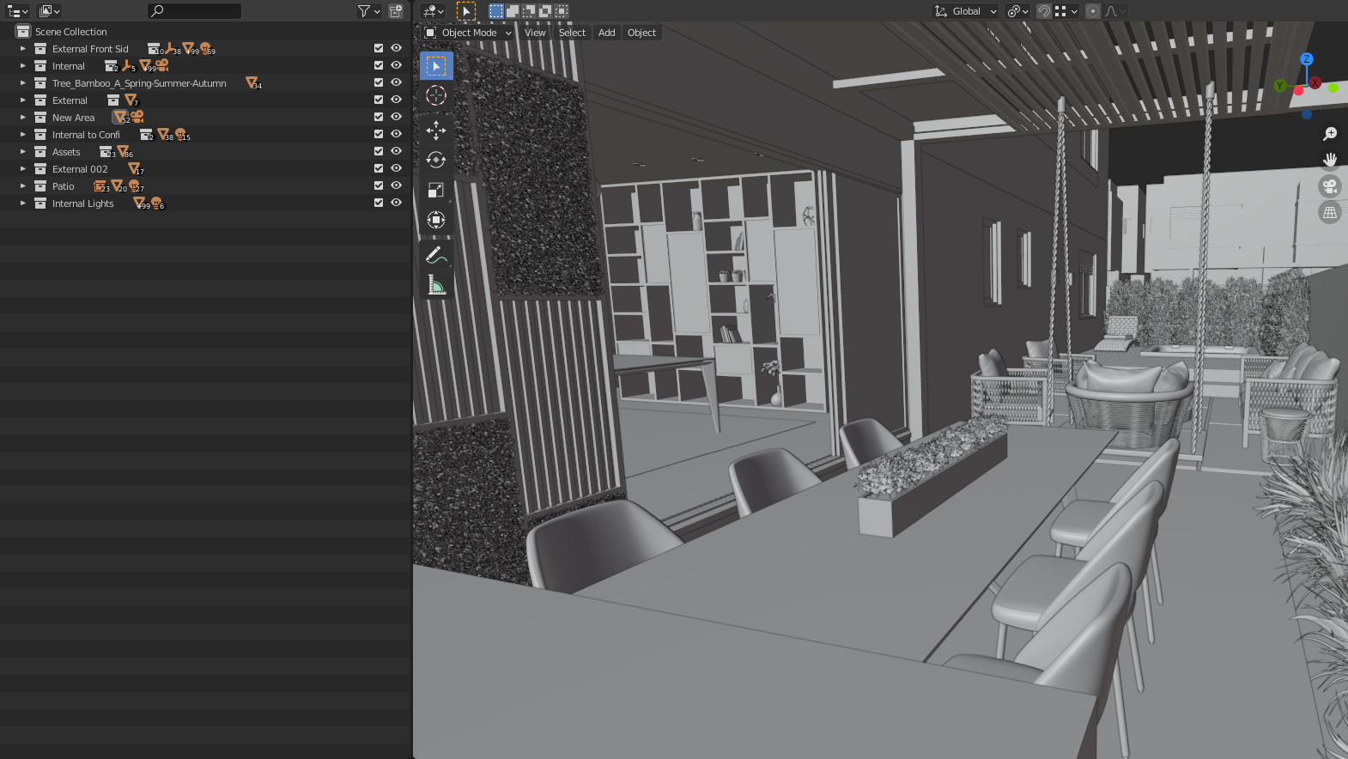Open the Global transform orientation dropdown
The image size is (1348, 759).
click(966, 11)
